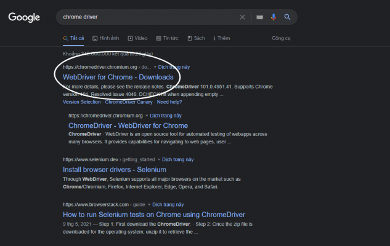Open the Công cụ search tools
The height and width of the screenshot is (246, 390).
tap(281, 38)
